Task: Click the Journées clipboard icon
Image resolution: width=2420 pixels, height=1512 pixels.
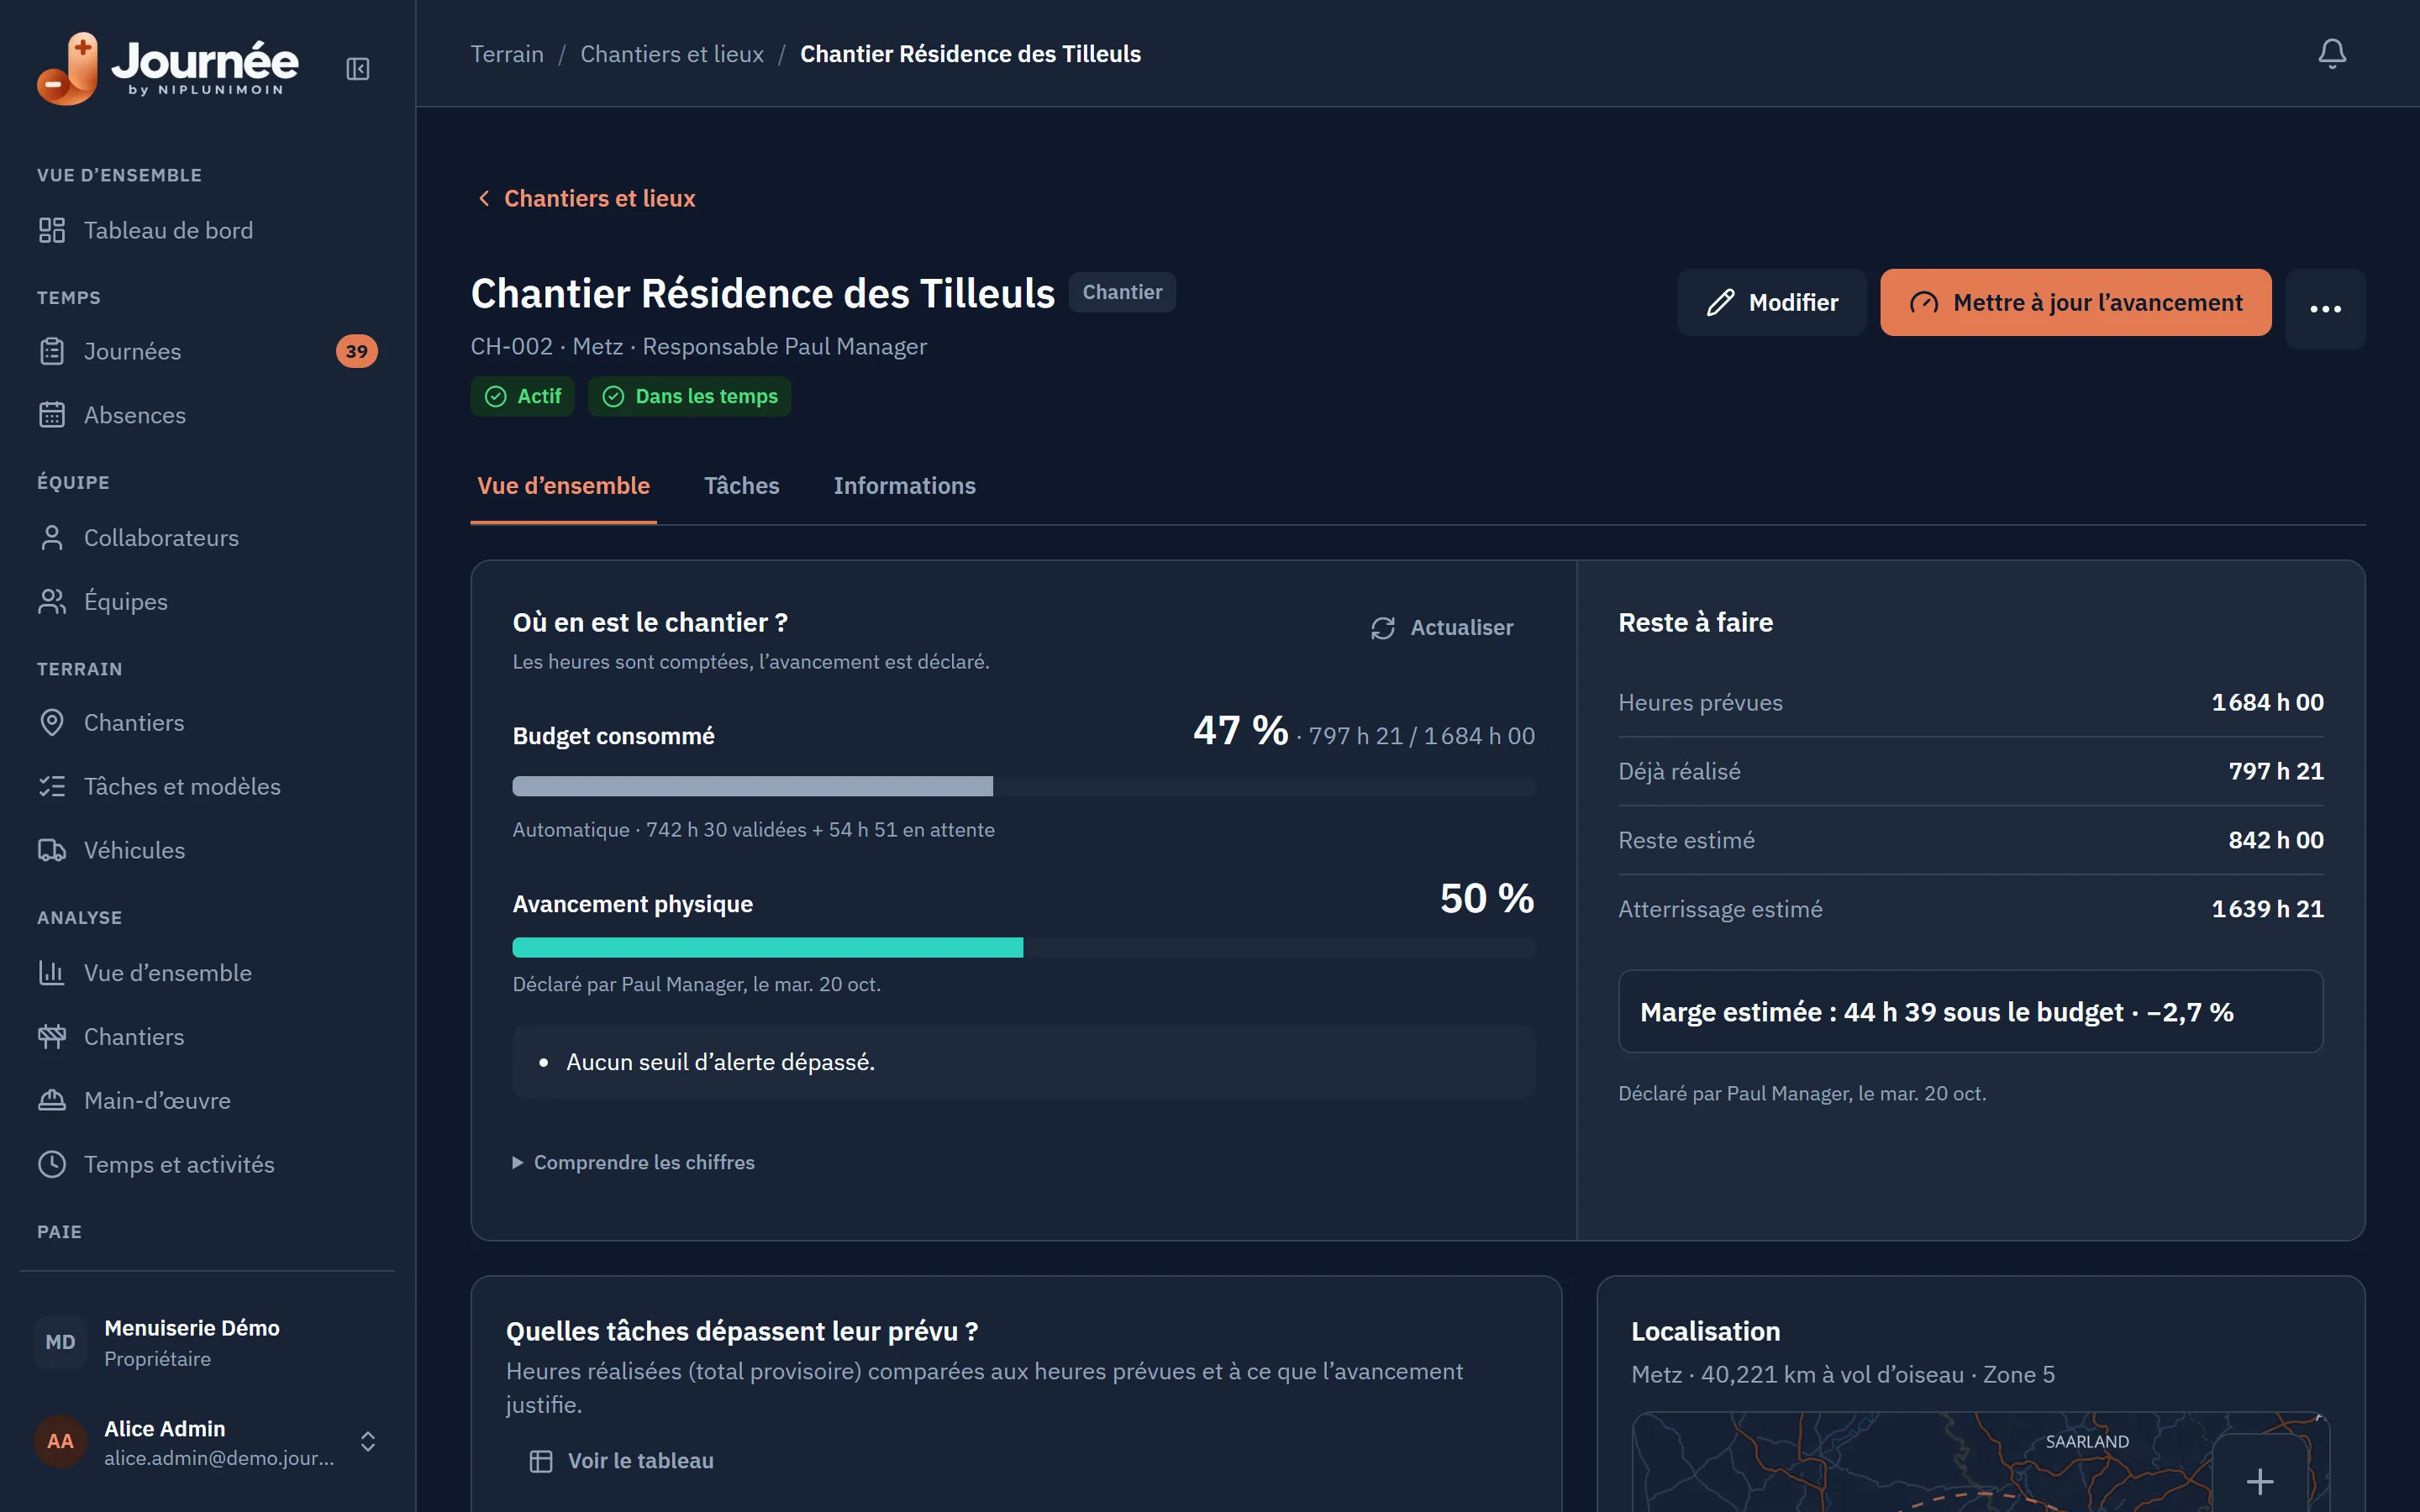Action: pyautogui.click(x=52, y=351)
